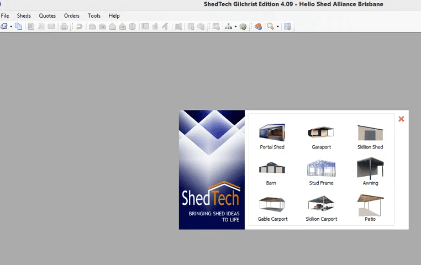
Task: Click the open door panel toolbar icon
Action: click(x=178, y=26)
